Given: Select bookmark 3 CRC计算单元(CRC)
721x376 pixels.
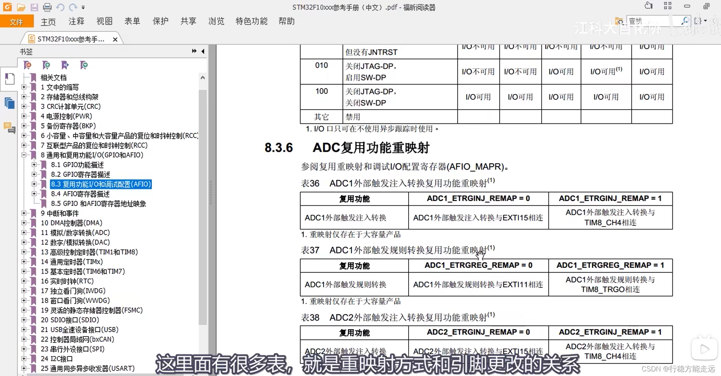Looking at the screenshot, I should tap(71, 107).
